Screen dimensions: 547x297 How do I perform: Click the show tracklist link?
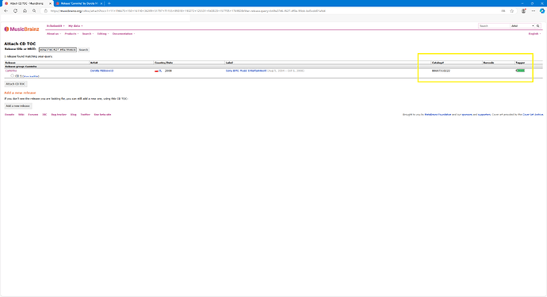tap(31, 76)
